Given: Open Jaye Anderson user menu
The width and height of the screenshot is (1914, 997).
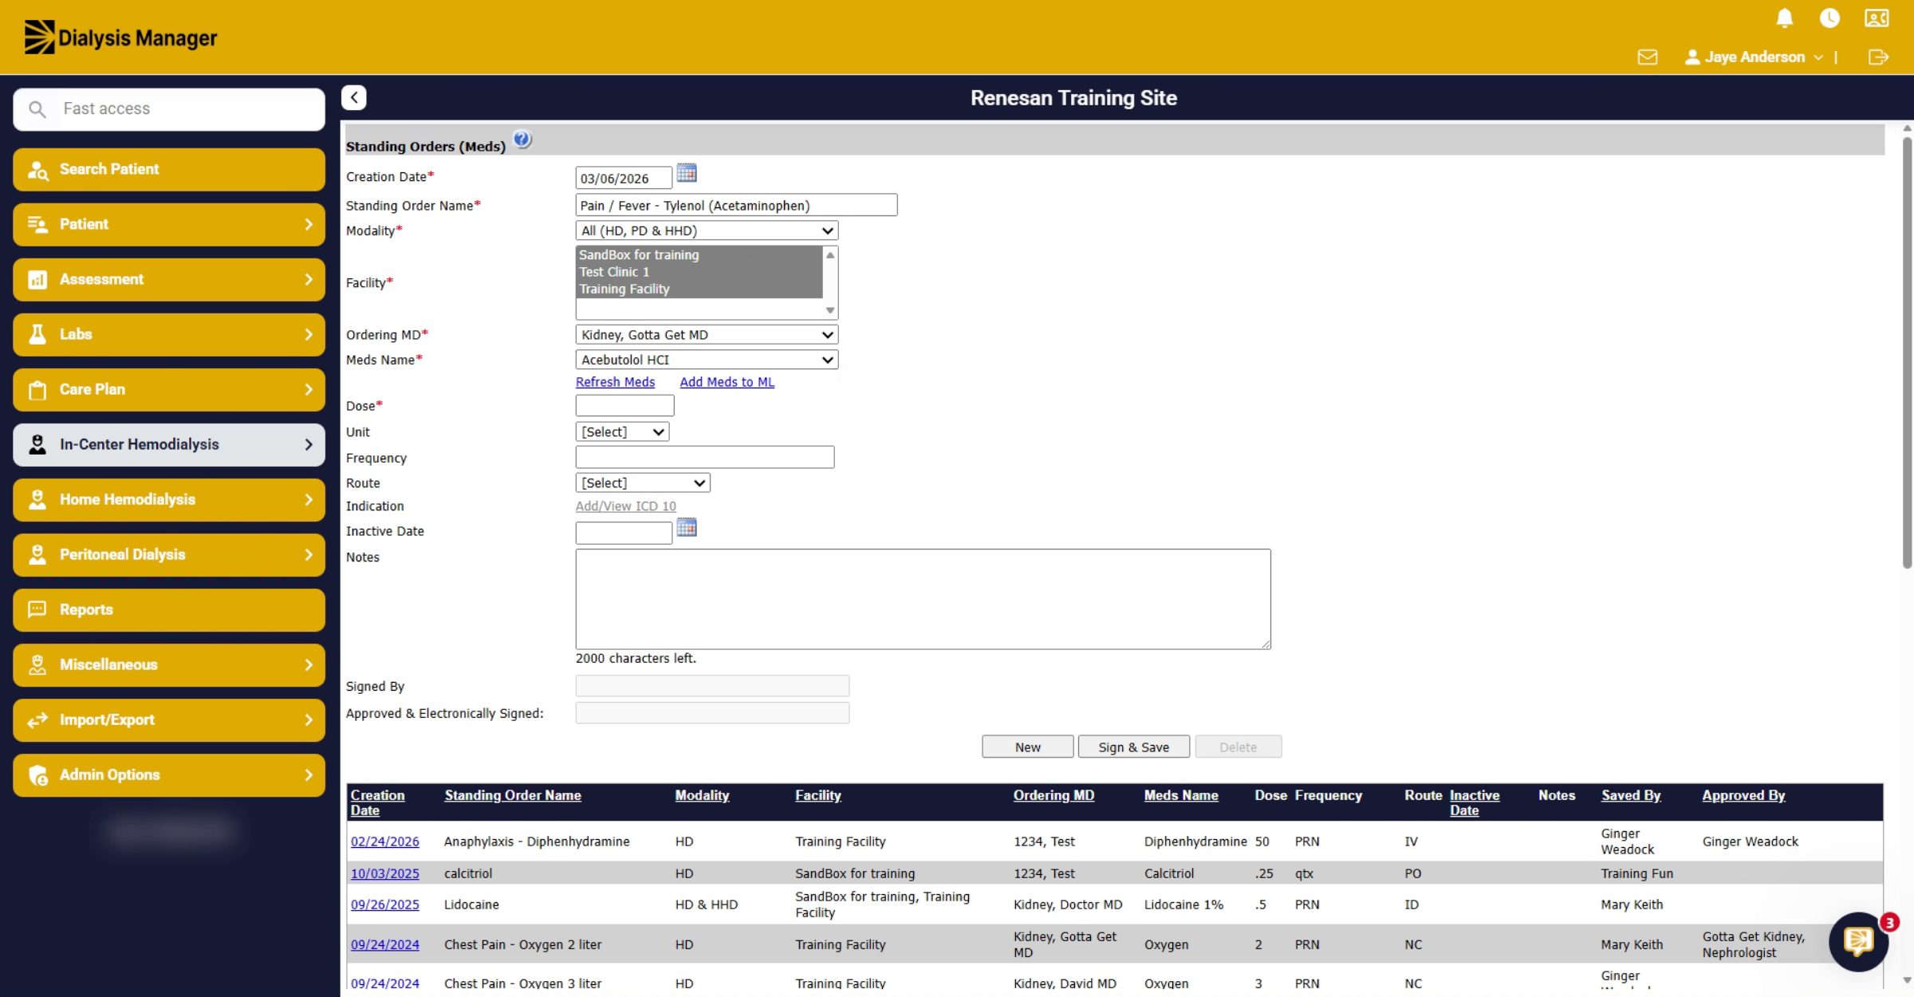Looking at the screenshot, I should coord(1754,57).
